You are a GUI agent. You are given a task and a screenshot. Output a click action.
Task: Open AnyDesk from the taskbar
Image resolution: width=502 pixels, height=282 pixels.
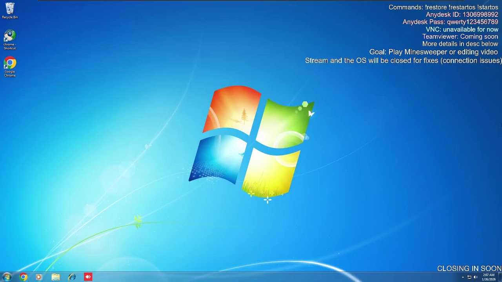88,277
